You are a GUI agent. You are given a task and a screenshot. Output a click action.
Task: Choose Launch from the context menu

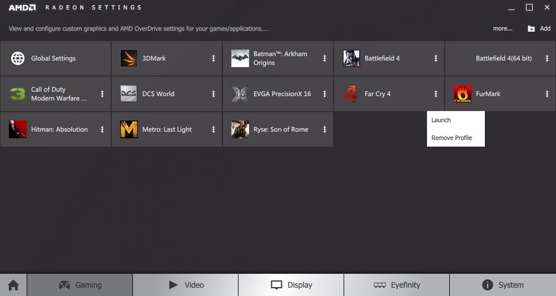coord(456,120)
